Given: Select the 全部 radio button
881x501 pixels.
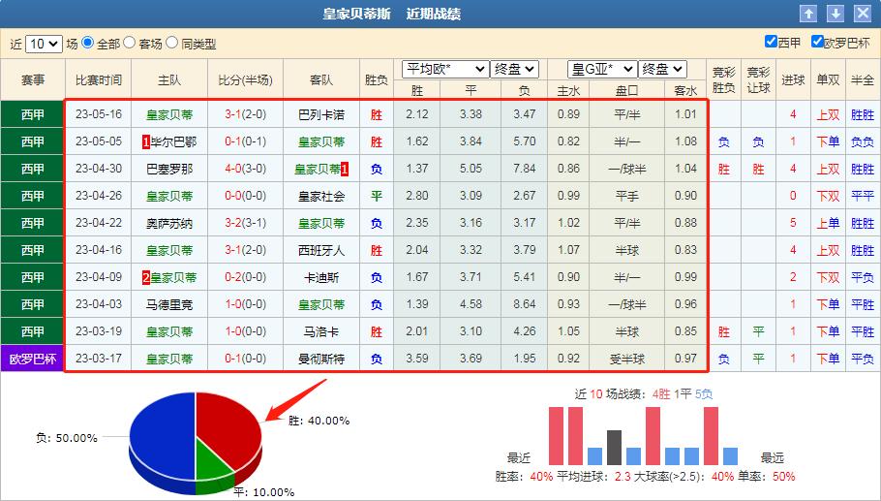Looking at the screenshot, I should pyautogui.click(x=88, y=43).
